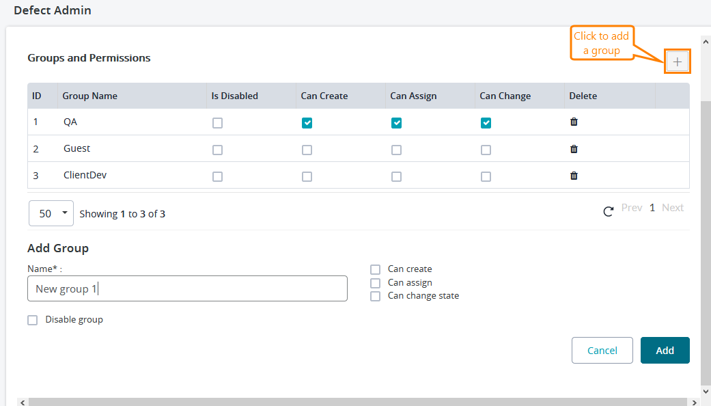Open the 50 rows-per-page dropdown
711x406 pixels.
click(x=51, y=213)
